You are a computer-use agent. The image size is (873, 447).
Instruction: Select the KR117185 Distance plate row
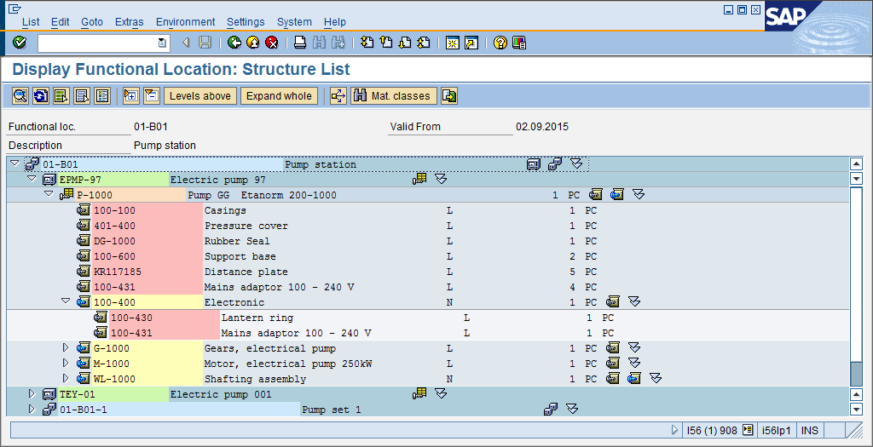[x=429, y=272]
